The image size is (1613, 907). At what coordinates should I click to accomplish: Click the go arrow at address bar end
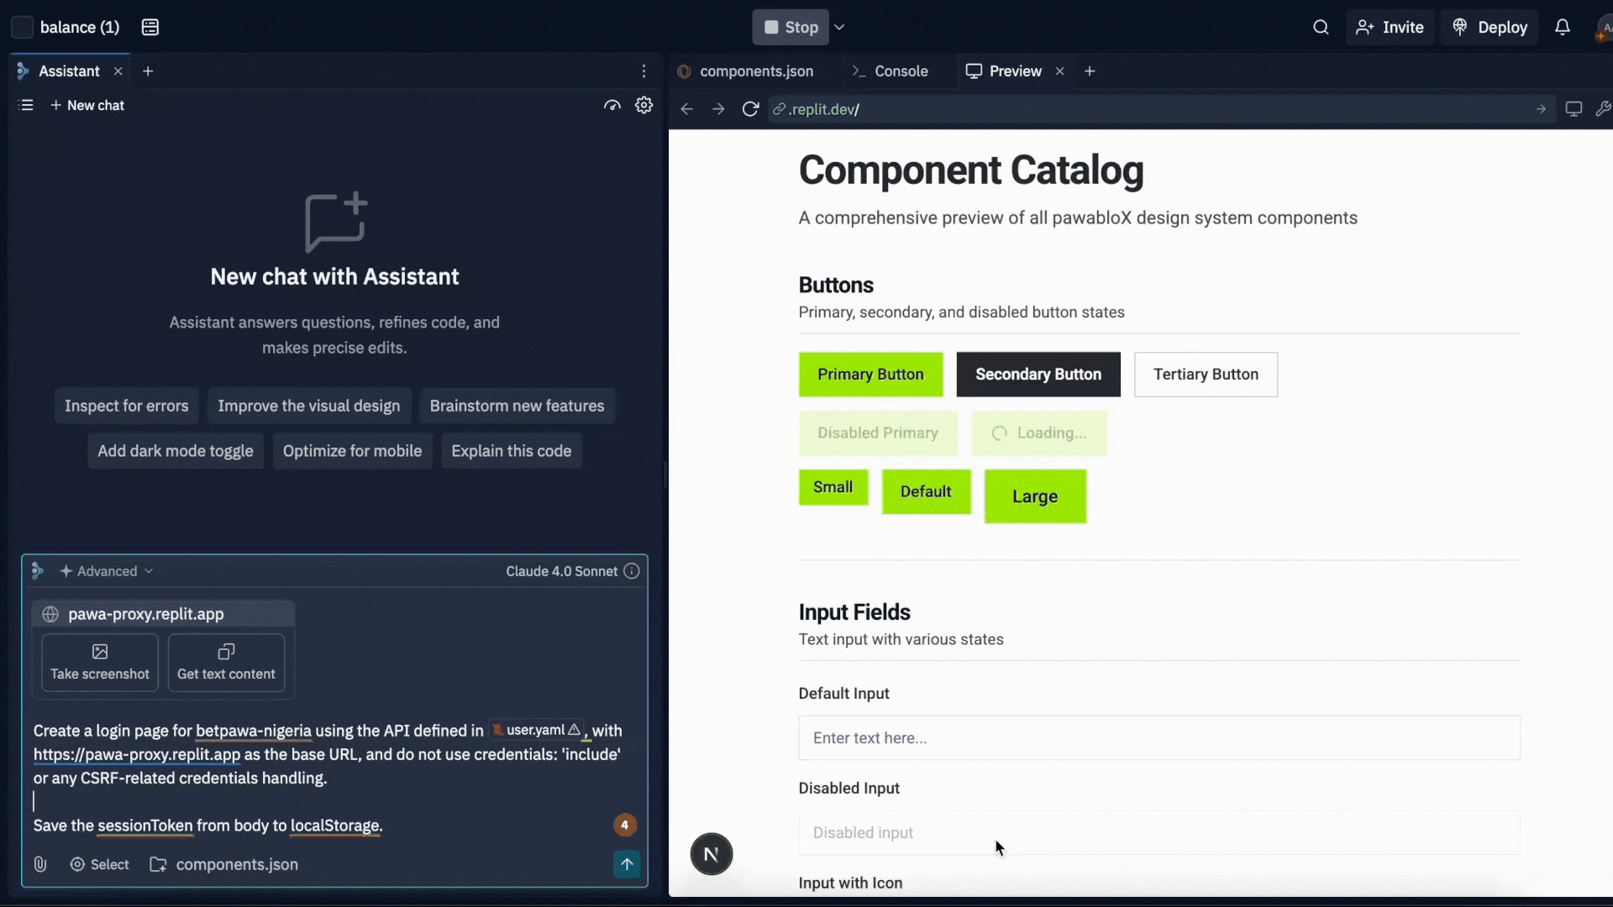(x=1541, y=109)
